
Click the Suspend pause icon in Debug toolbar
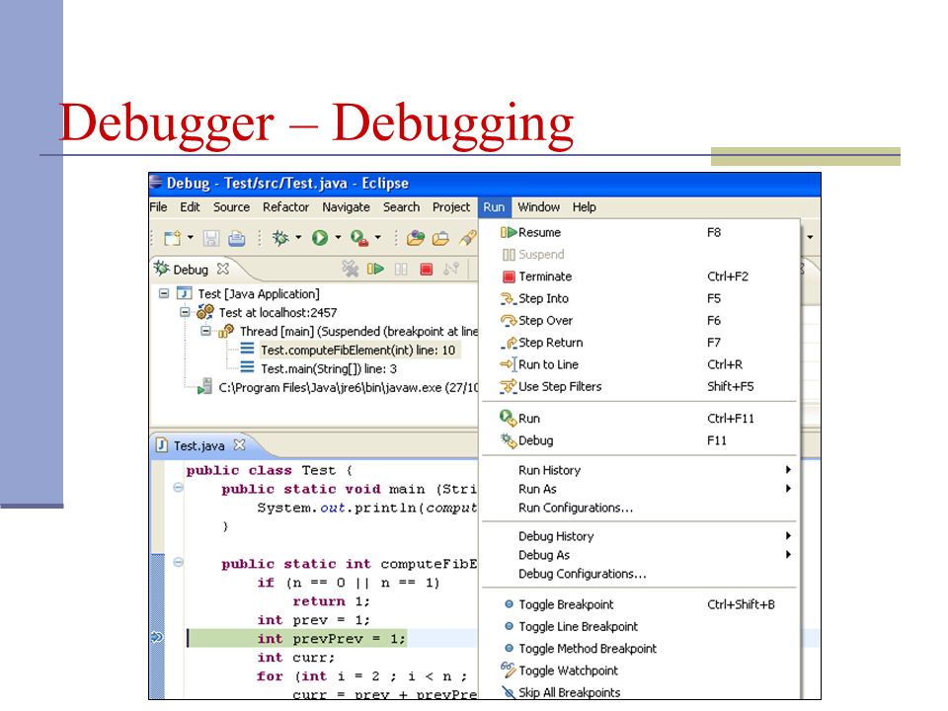coord(401,269)
